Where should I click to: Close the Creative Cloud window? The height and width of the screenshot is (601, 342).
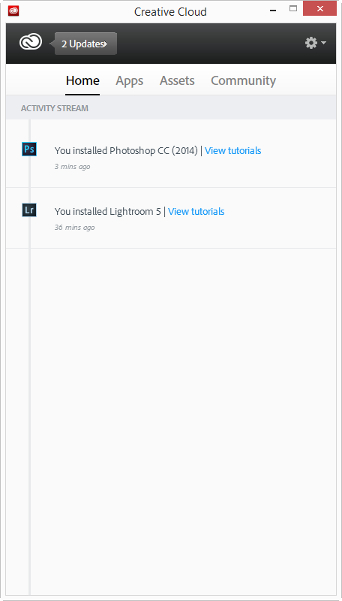[x=319, y=8]
